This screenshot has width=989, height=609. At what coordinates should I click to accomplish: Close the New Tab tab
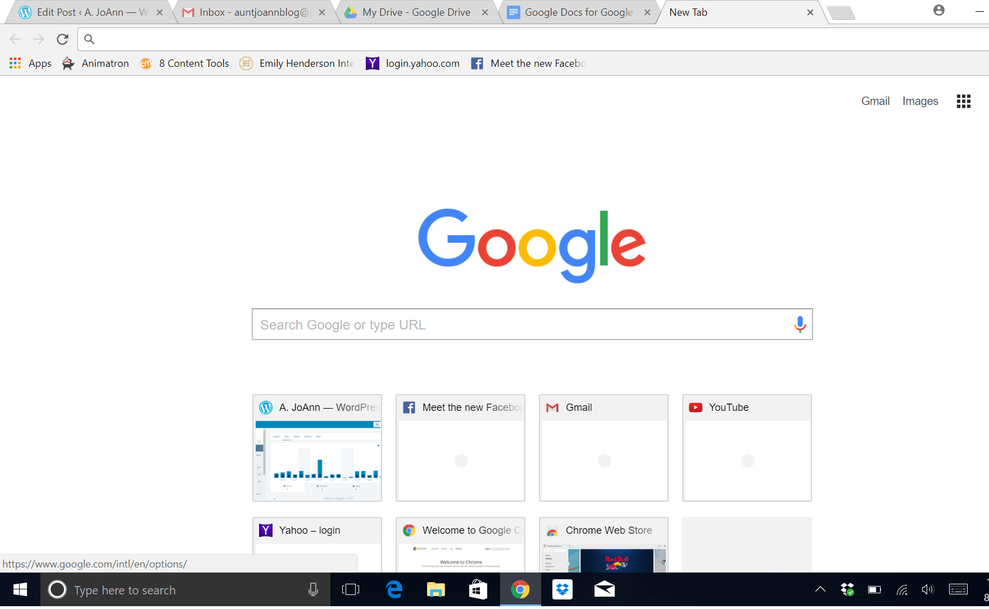[810, 12]
